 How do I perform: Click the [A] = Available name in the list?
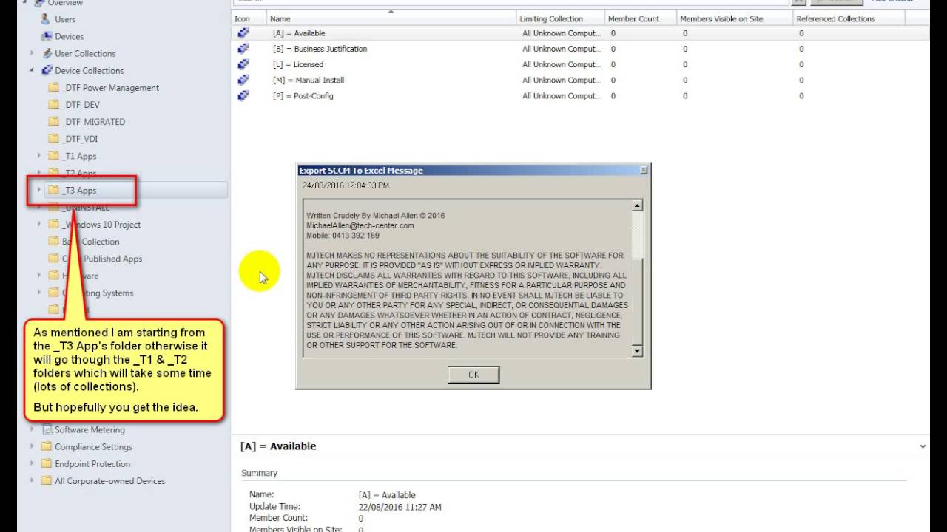tap(299, 33)
